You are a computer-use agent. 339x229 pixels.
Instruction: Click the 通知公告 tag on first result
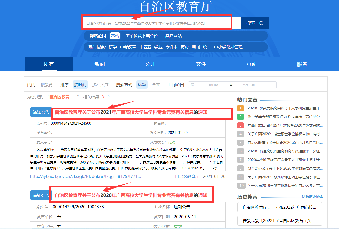click(41, 112)
